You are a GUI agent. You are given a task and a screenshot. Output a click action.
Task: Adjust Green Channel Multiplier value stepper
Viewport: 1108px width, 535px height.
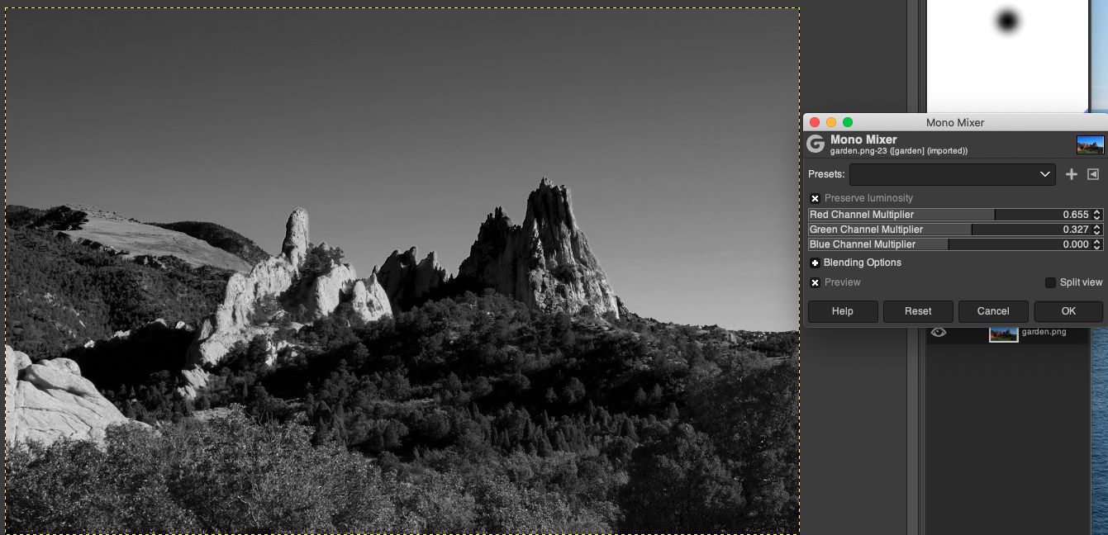click(x=1097, y=230)
